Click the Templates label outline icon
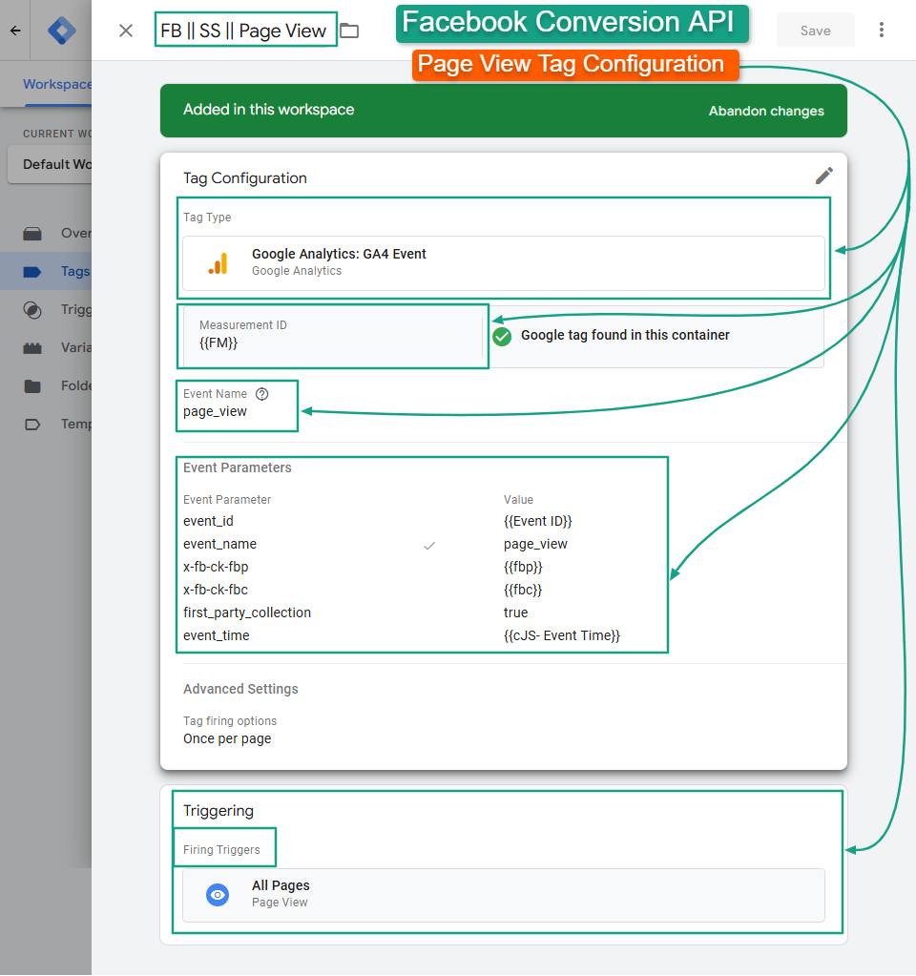The image size is (916, 976). coord(32,425)
